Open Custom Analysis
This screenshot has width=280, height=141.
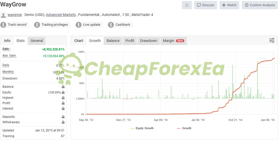tap(260, 5)
